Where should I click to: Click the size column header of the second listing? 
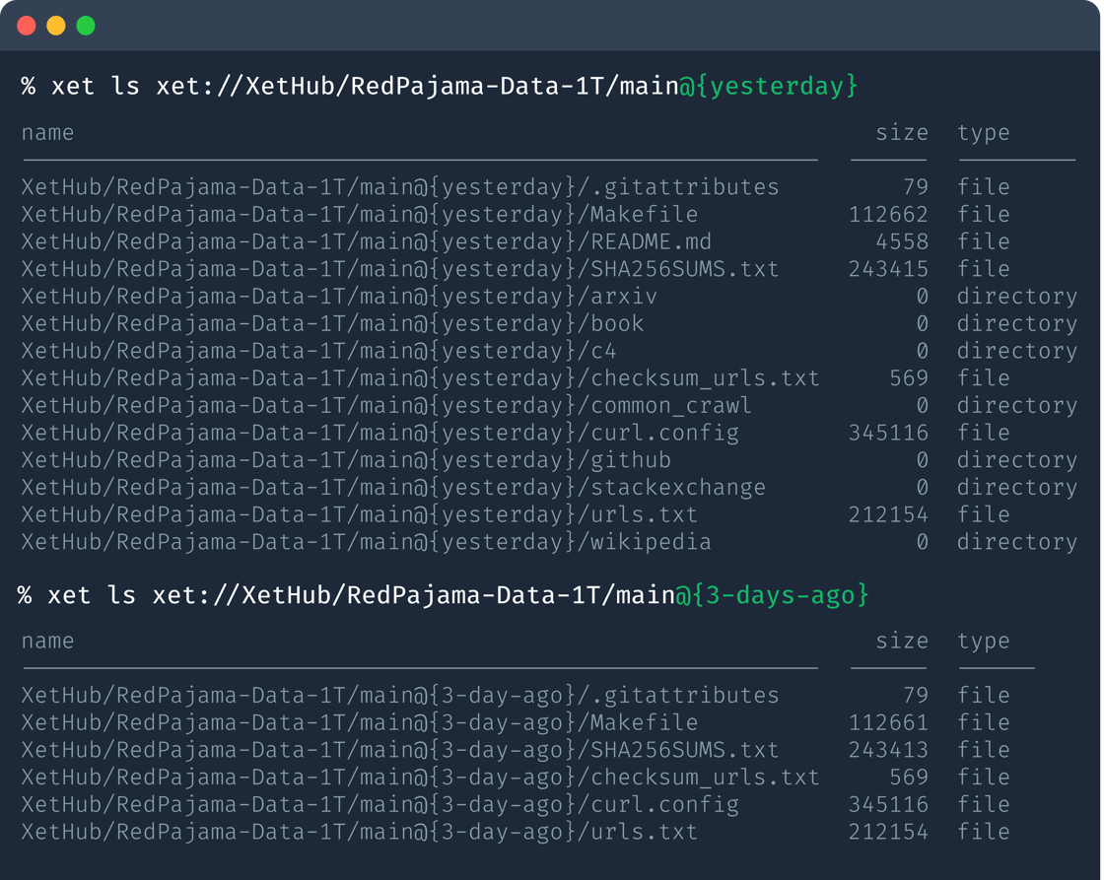tap(903, 641)
